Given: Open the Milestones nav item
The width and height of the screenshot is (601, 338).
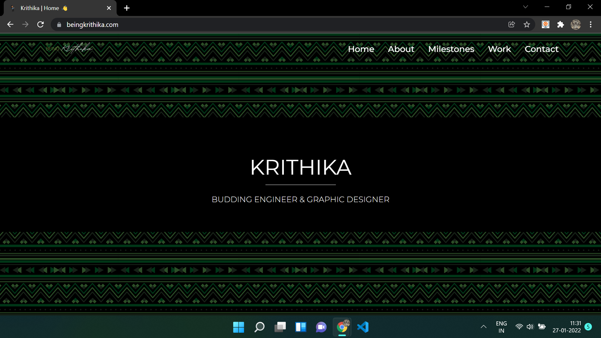Looking at the screenshot, I should point(451,49).
